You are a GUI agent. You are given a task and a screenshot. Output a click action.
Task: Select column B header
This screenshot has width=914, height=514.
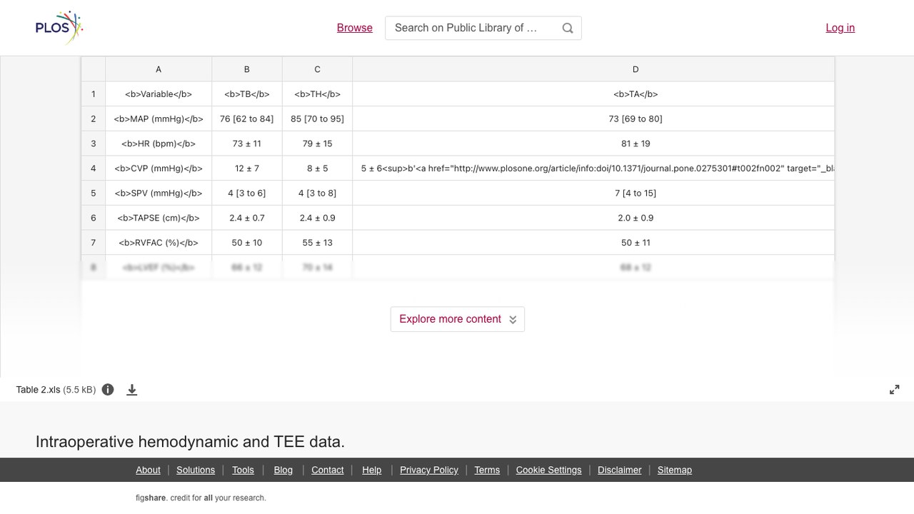pyautogui.click(x=247, y=69)
